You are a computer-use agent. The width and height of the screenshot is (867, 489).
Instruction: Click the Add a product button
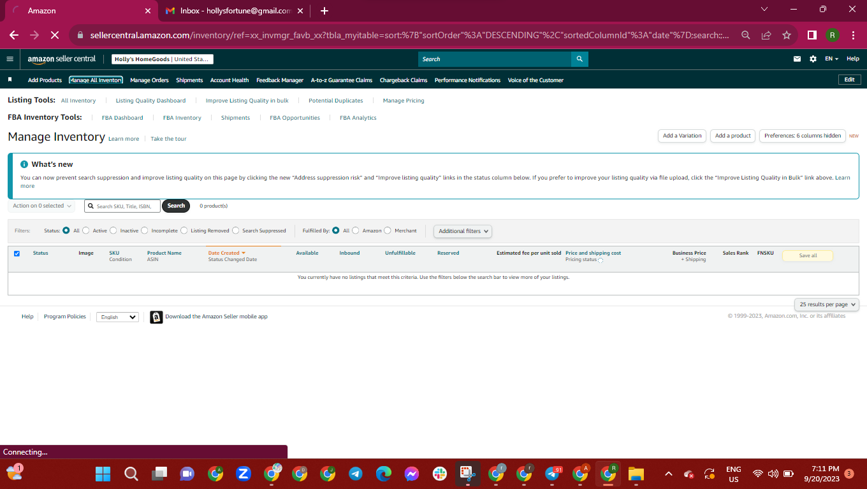733,136
